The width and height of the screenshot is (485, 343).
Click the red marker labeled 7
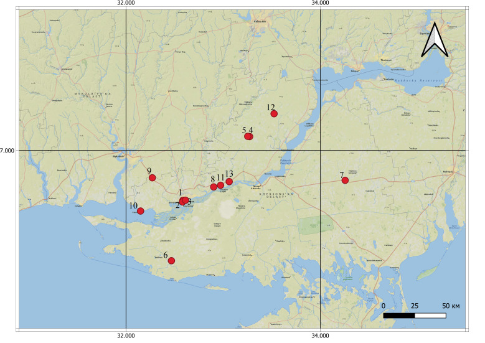pos(345,181)
